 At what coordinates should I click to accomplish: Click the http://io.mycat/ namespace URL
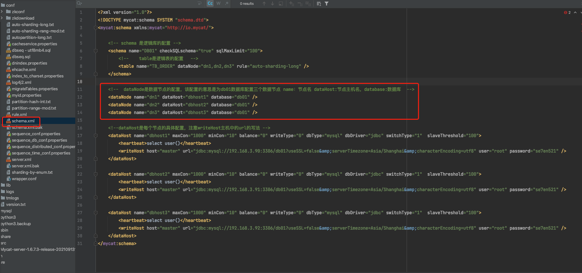(188, 28)
